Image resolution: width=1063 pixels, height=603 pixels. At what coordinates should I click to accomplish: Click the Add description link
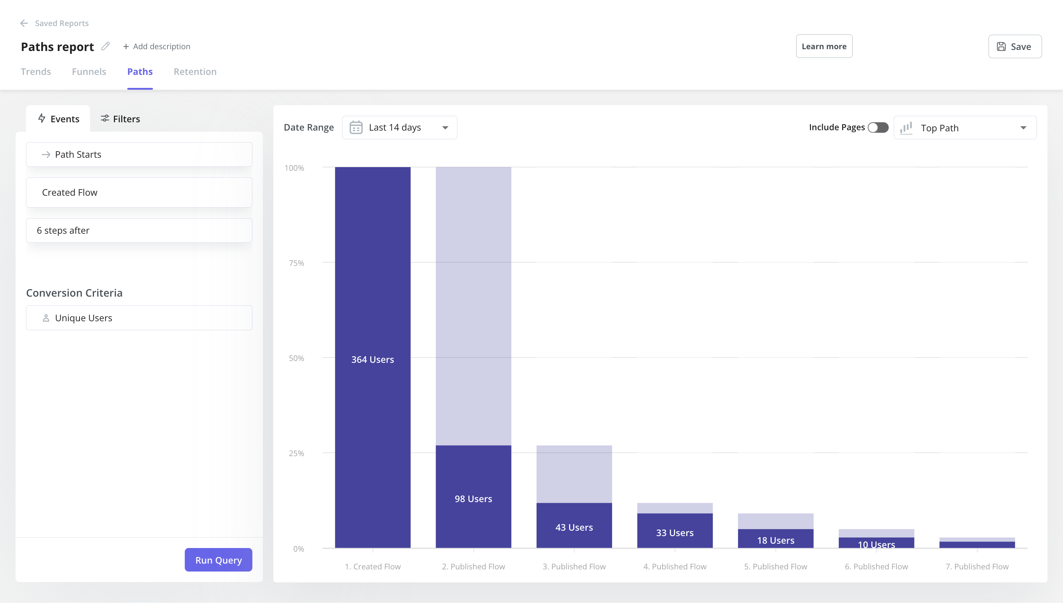(155, 46)
